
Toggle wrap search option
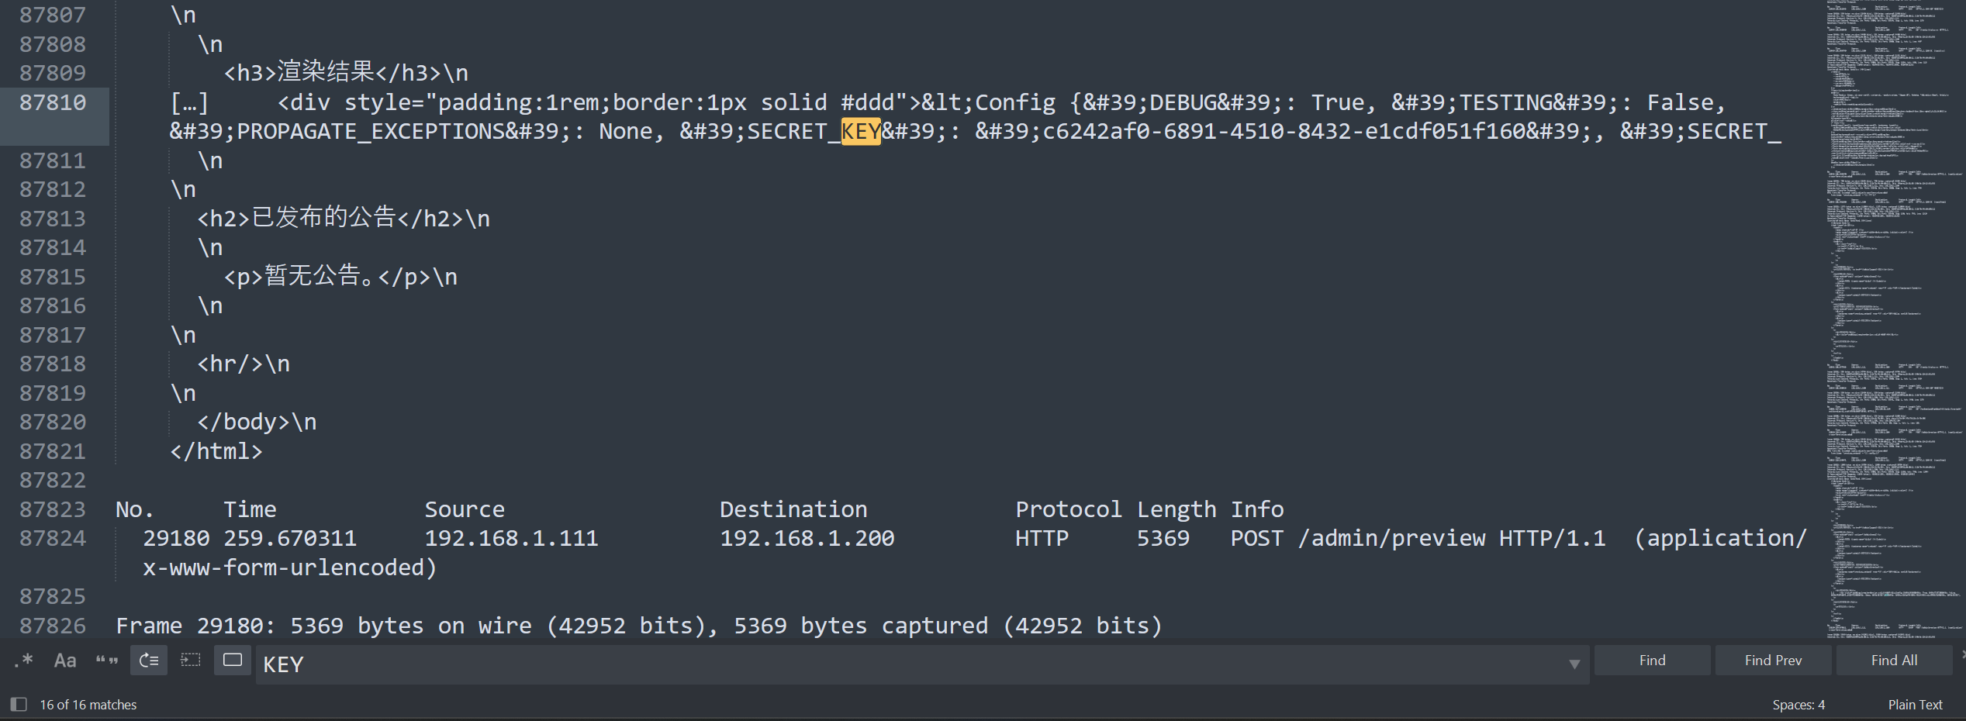tap(148, 661)
